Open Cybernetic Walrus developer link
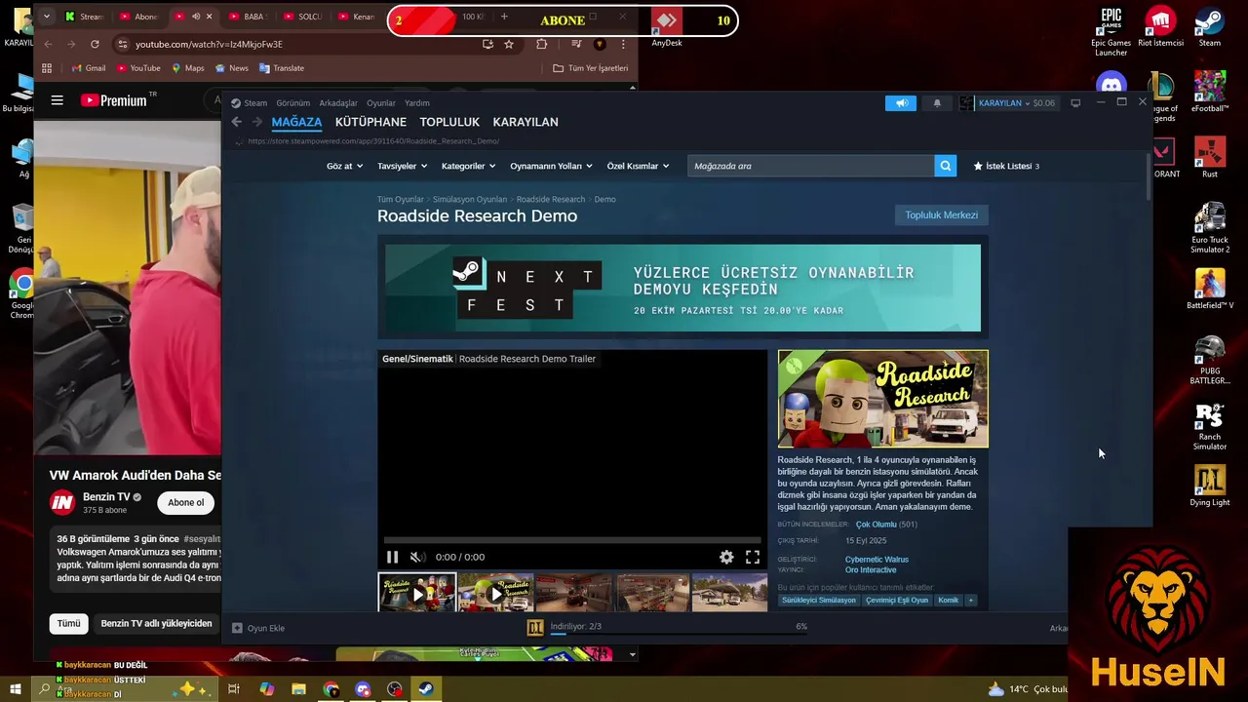This screenshot has height=702, width=1248. click(x=877, y=560)
